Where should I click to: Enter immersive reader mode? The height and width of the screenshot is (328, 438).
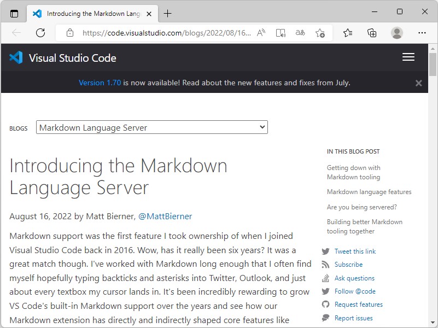(281, 33)
